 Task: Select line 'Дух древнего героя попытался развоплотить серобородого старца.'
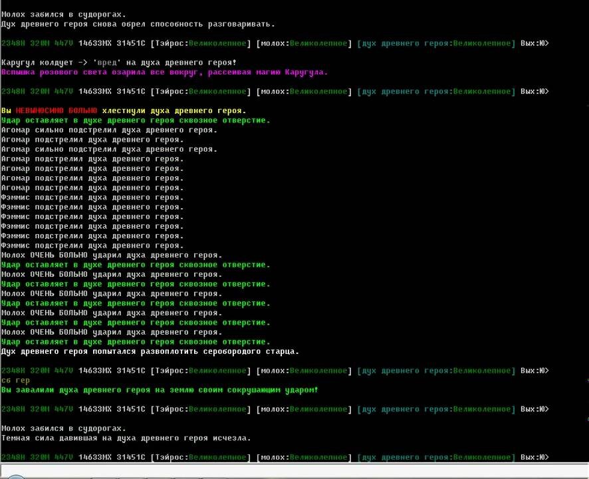[150, 351]
